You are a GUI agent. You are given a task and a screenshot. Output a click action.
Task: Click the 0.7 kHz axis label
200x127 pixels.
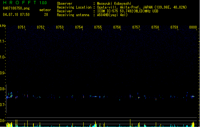3,105
